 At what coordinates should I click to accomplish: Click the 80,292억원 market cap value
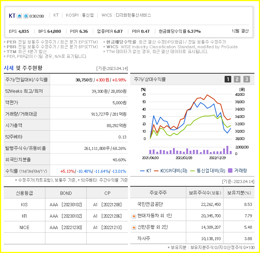click(117, 126)
